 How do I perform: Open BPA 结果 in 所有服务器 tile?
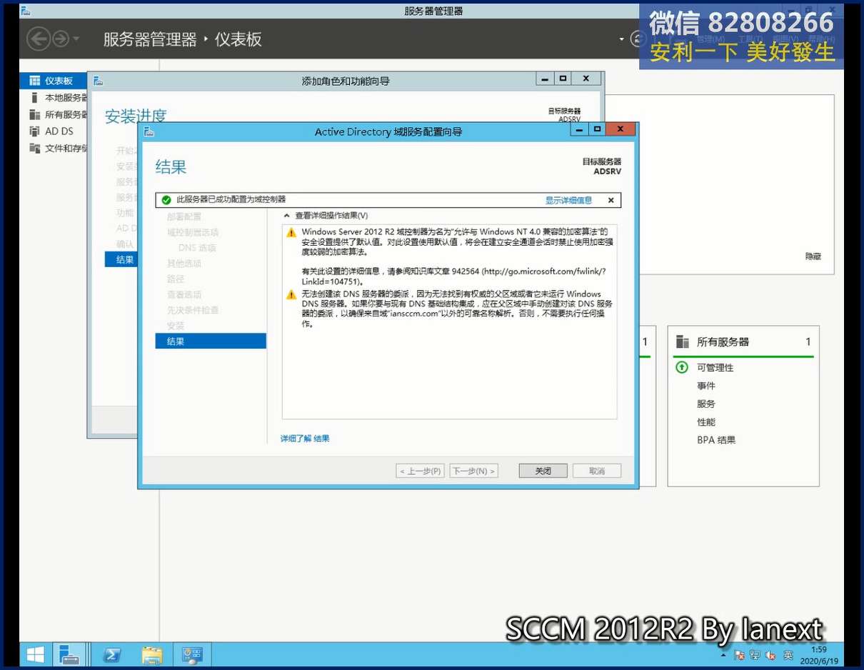[716, 440]
